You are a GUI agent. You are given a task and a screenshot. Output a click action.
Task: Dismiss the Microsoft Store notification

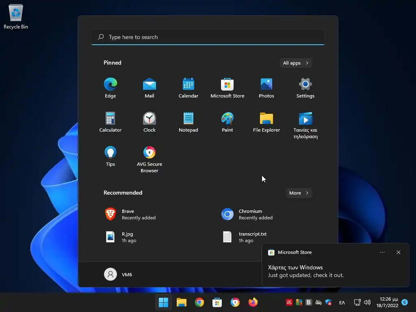click(399, 252)
